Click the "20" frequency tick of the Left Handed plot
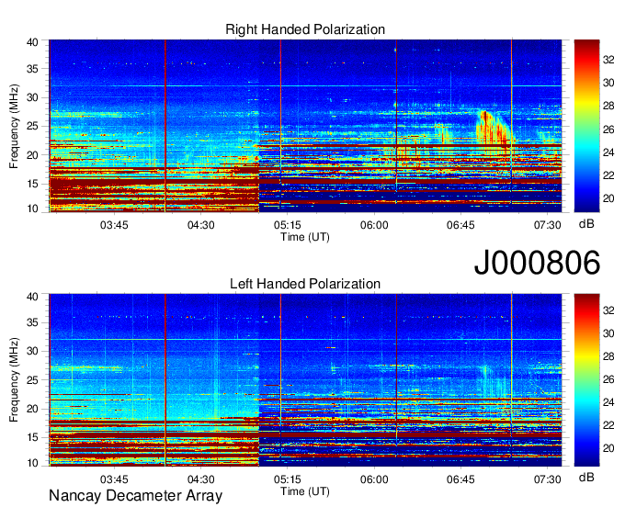Image resolution: width=625 pixels, height=507 pixels. point(32,409)
